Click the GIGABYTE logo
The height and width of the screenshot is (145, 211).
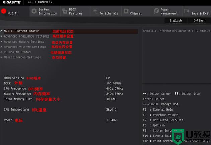(12, 2)
